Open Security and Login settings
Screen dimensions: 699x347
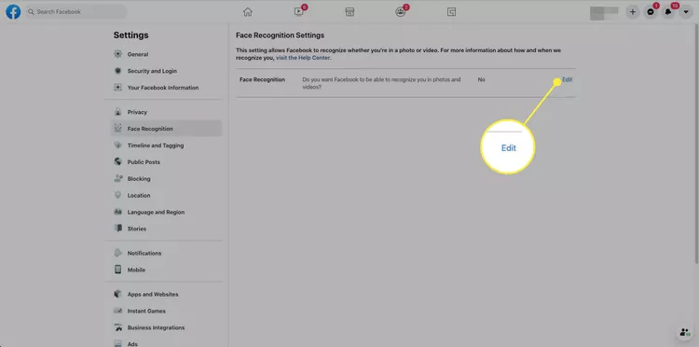[x=152, y=71]
